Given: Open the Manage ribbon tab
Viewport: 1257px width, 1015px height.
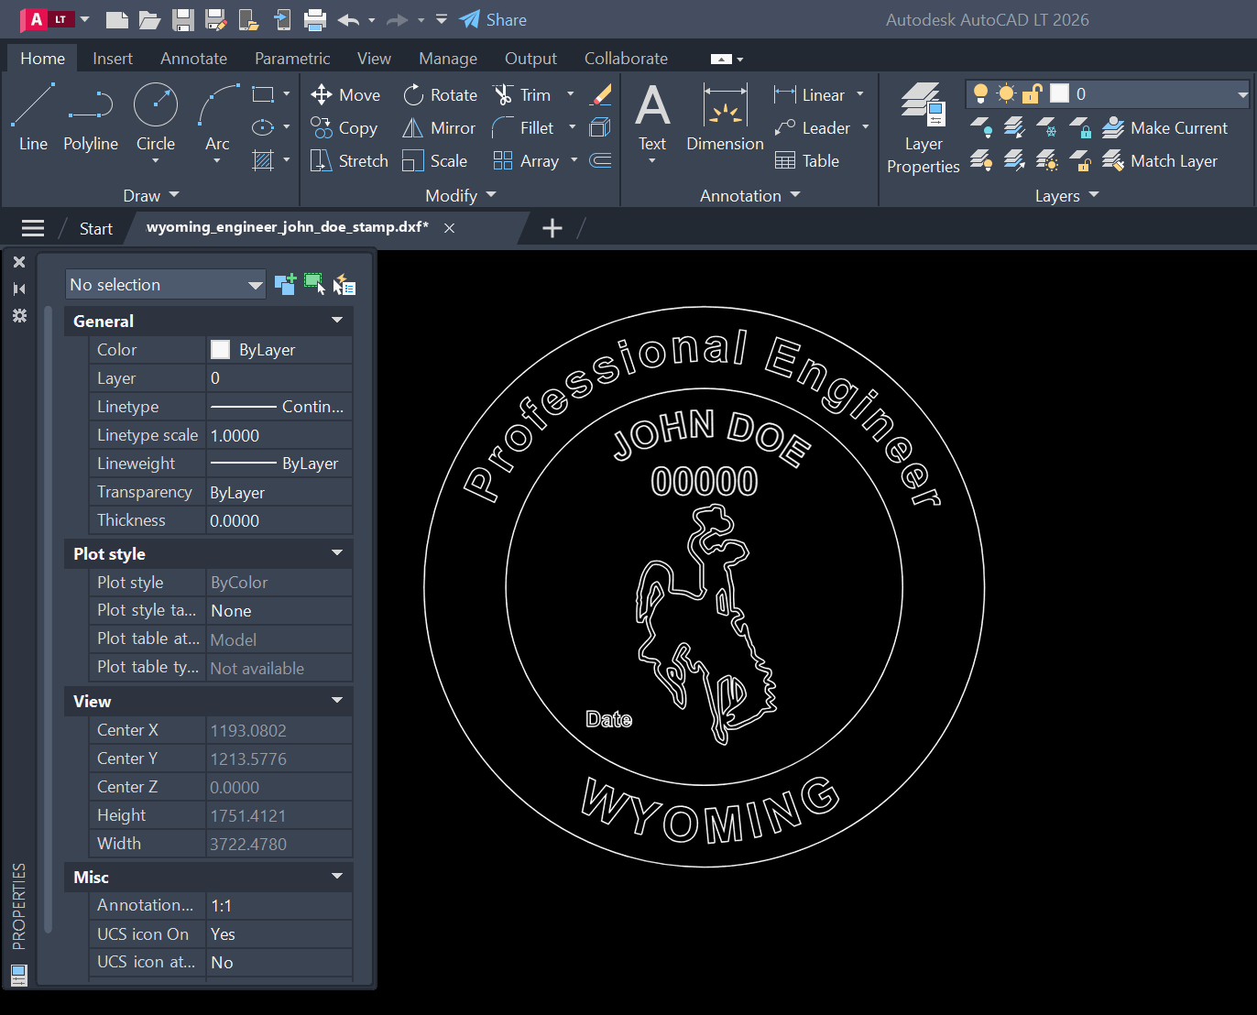Looking at the screenshot, I should 448,58.
